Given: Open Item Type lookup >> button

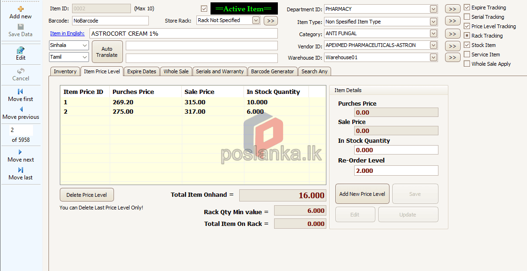Looking at the screenshot, I should tap(453, 21).
